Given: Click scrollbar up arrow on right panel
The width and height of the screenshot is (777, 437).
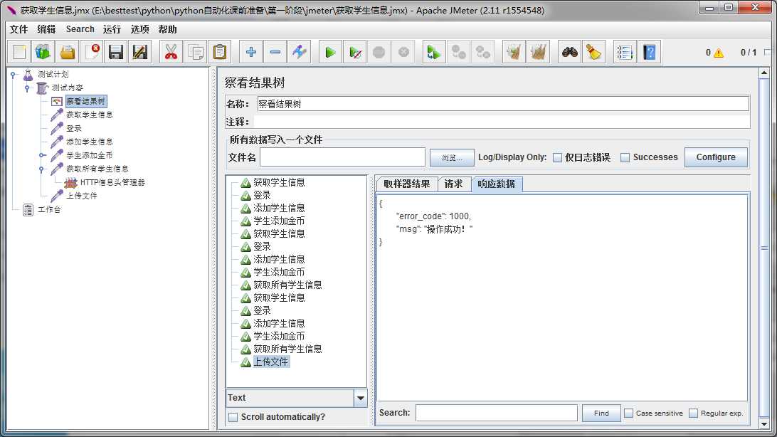Looking at the screenshot, I should [764, 73].
